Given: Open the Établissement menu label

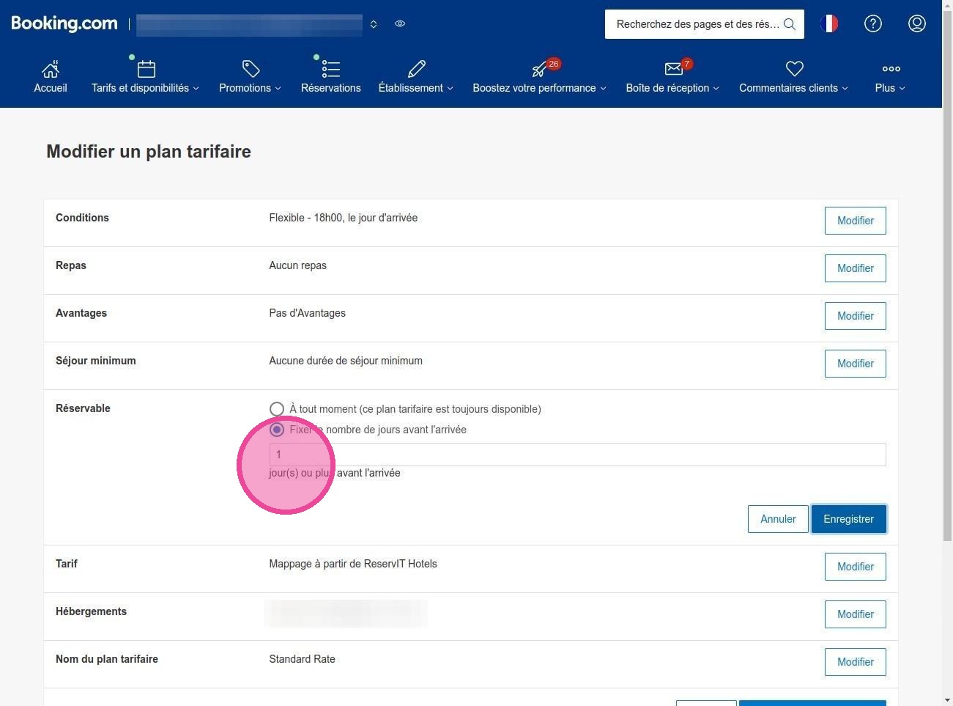Looking at the screenshot, I should pyautogui.click(x=410, y=88).
